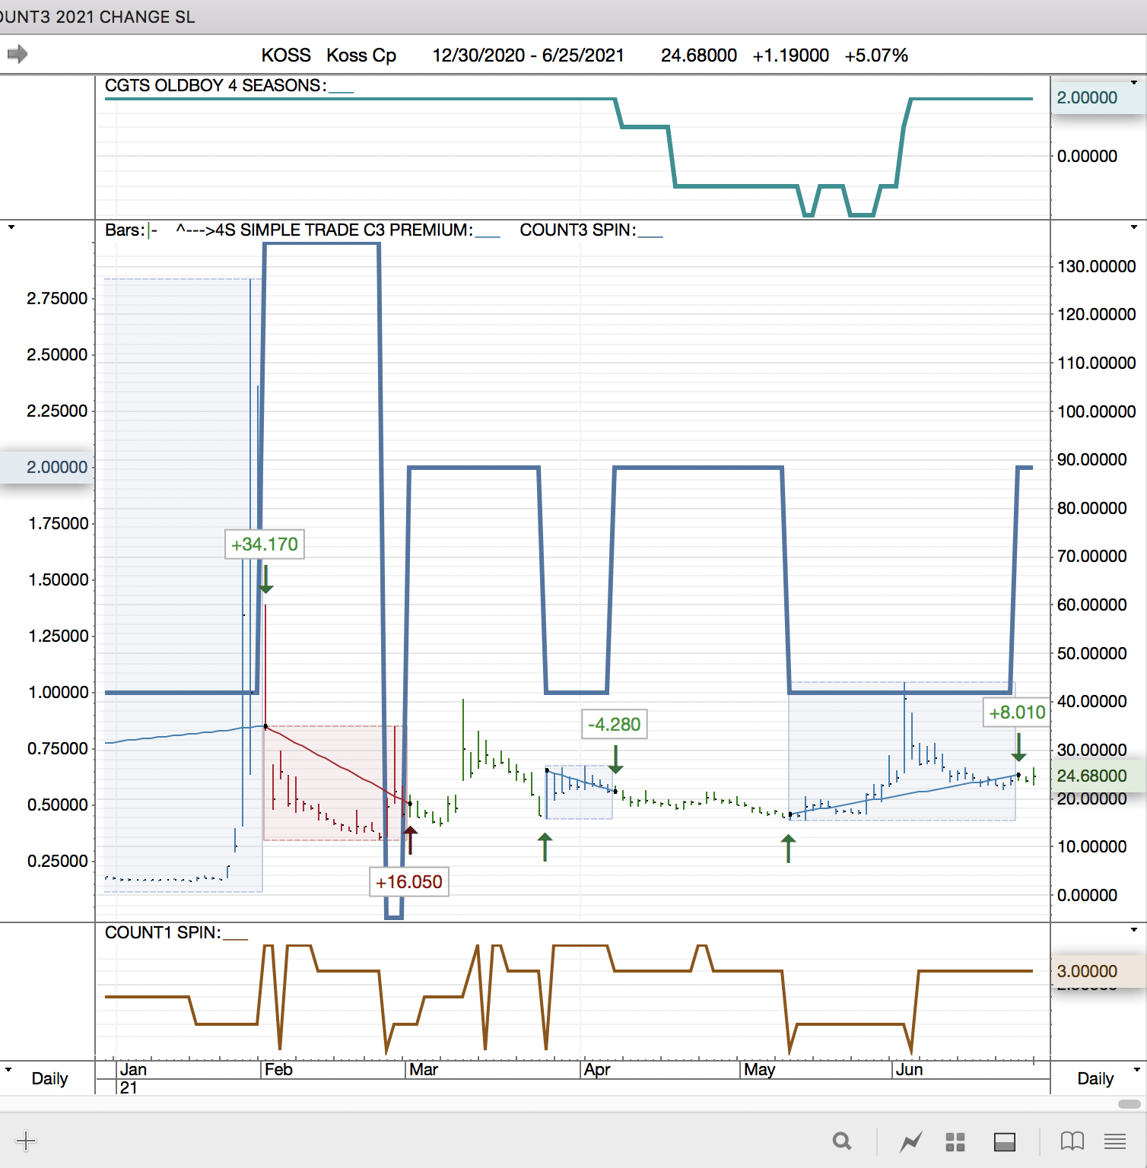Click the horizontal scrollbar thumb below chart
Screen dimensions: 1147x1168
click(x=1130, y=1103)
